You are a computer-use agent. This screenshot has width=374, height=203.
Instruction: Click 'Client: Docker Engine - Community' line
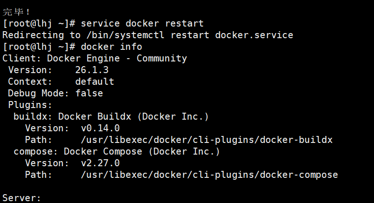(95, 59)
